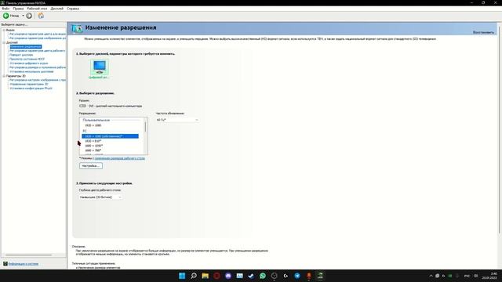The width and height of the screenshot is (502, 282).
Task: Click the green Back (Назад) arrow icon
Action: pos(5,16)
